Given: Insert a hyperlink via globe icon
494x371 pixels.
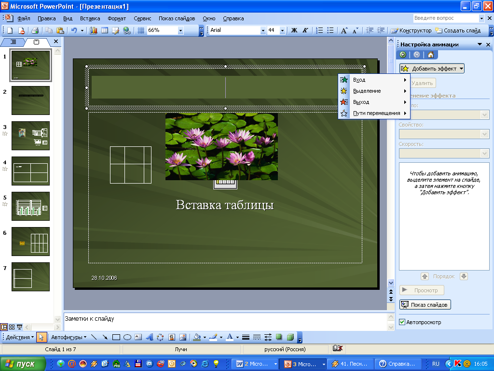Looking at the screenshot, I should (x=127, y=30).
